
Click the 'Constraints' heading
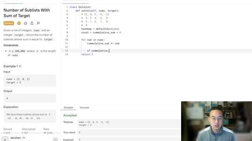11,45
